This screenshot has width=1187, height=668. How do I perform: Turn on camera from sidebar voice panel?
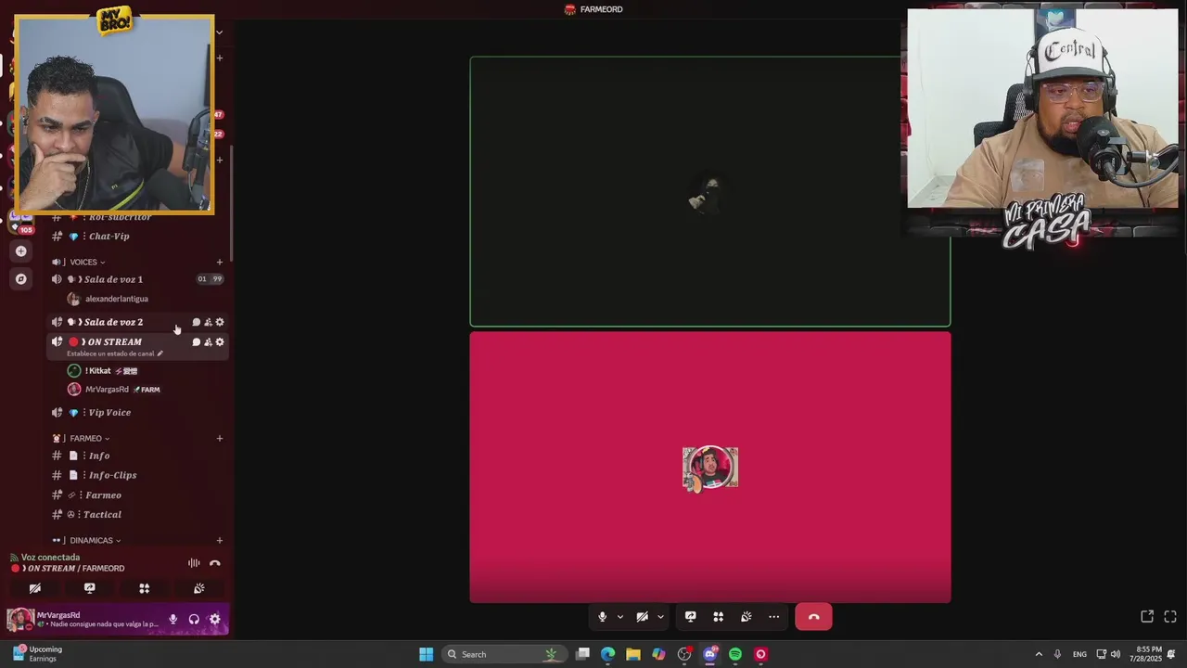(35, 588)
